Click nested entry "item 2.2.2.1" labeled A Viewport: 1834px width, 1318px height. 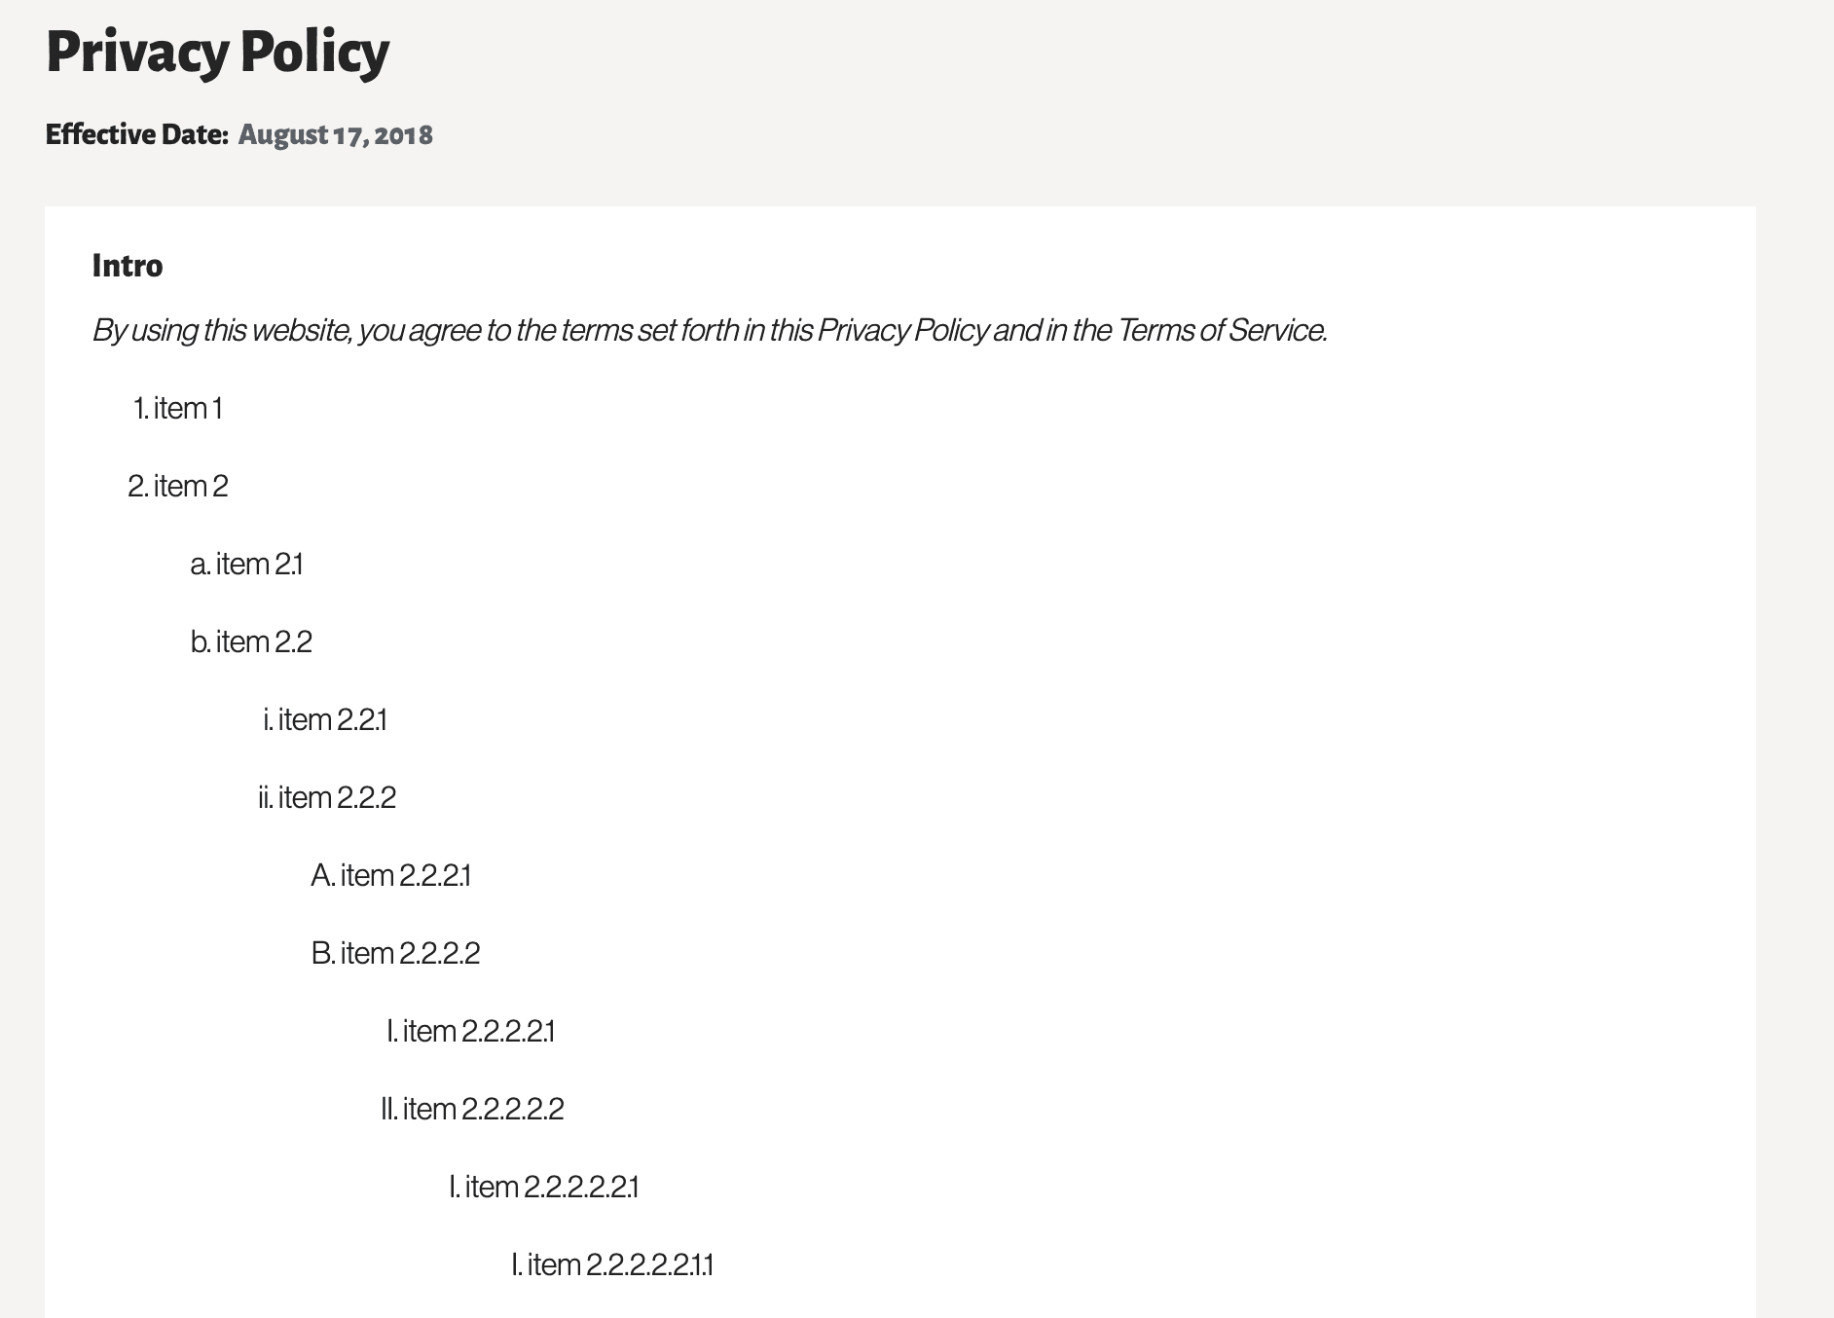click(x=405, y=875)
